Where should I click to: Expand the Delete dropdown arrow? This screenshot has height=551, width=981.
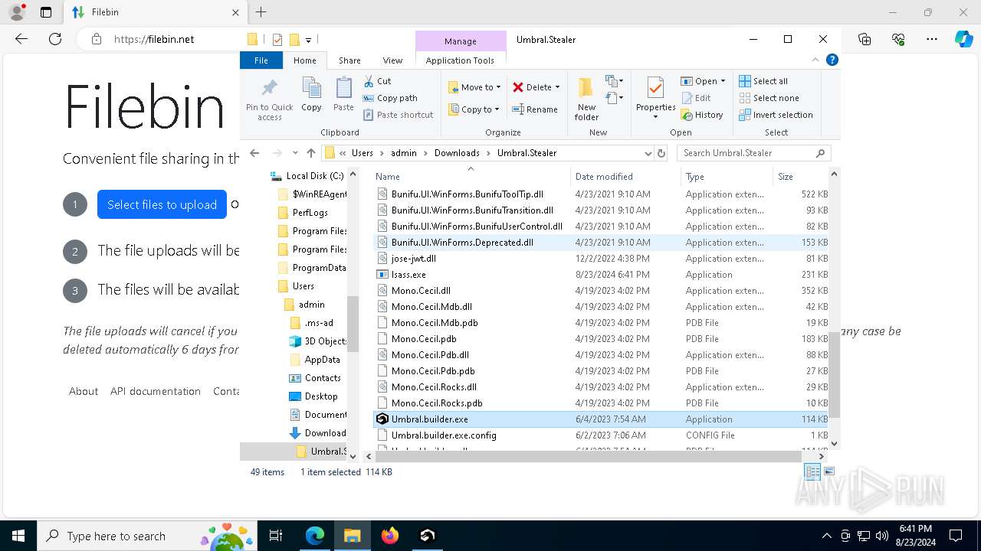point(557,87)
